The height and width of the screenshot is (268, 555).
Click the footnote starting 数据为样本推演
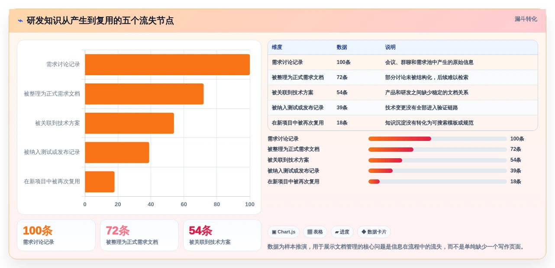397,247
